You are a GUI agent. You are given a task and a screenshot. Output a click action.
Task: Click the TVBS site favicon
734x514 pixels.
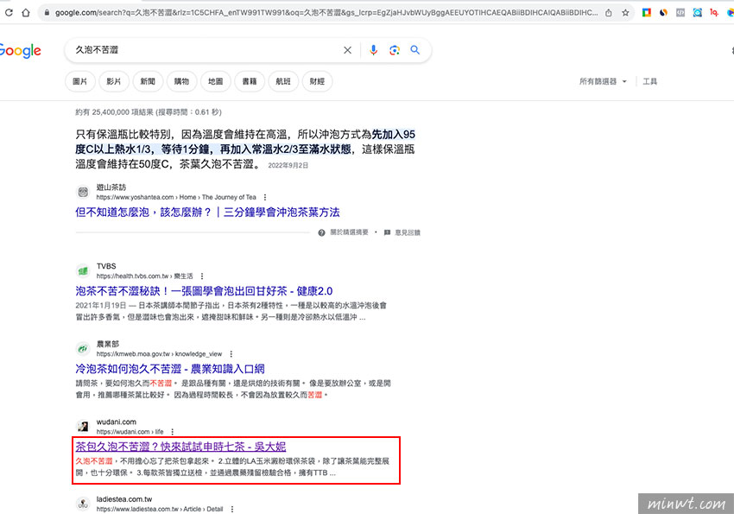[x=83, y=270]
